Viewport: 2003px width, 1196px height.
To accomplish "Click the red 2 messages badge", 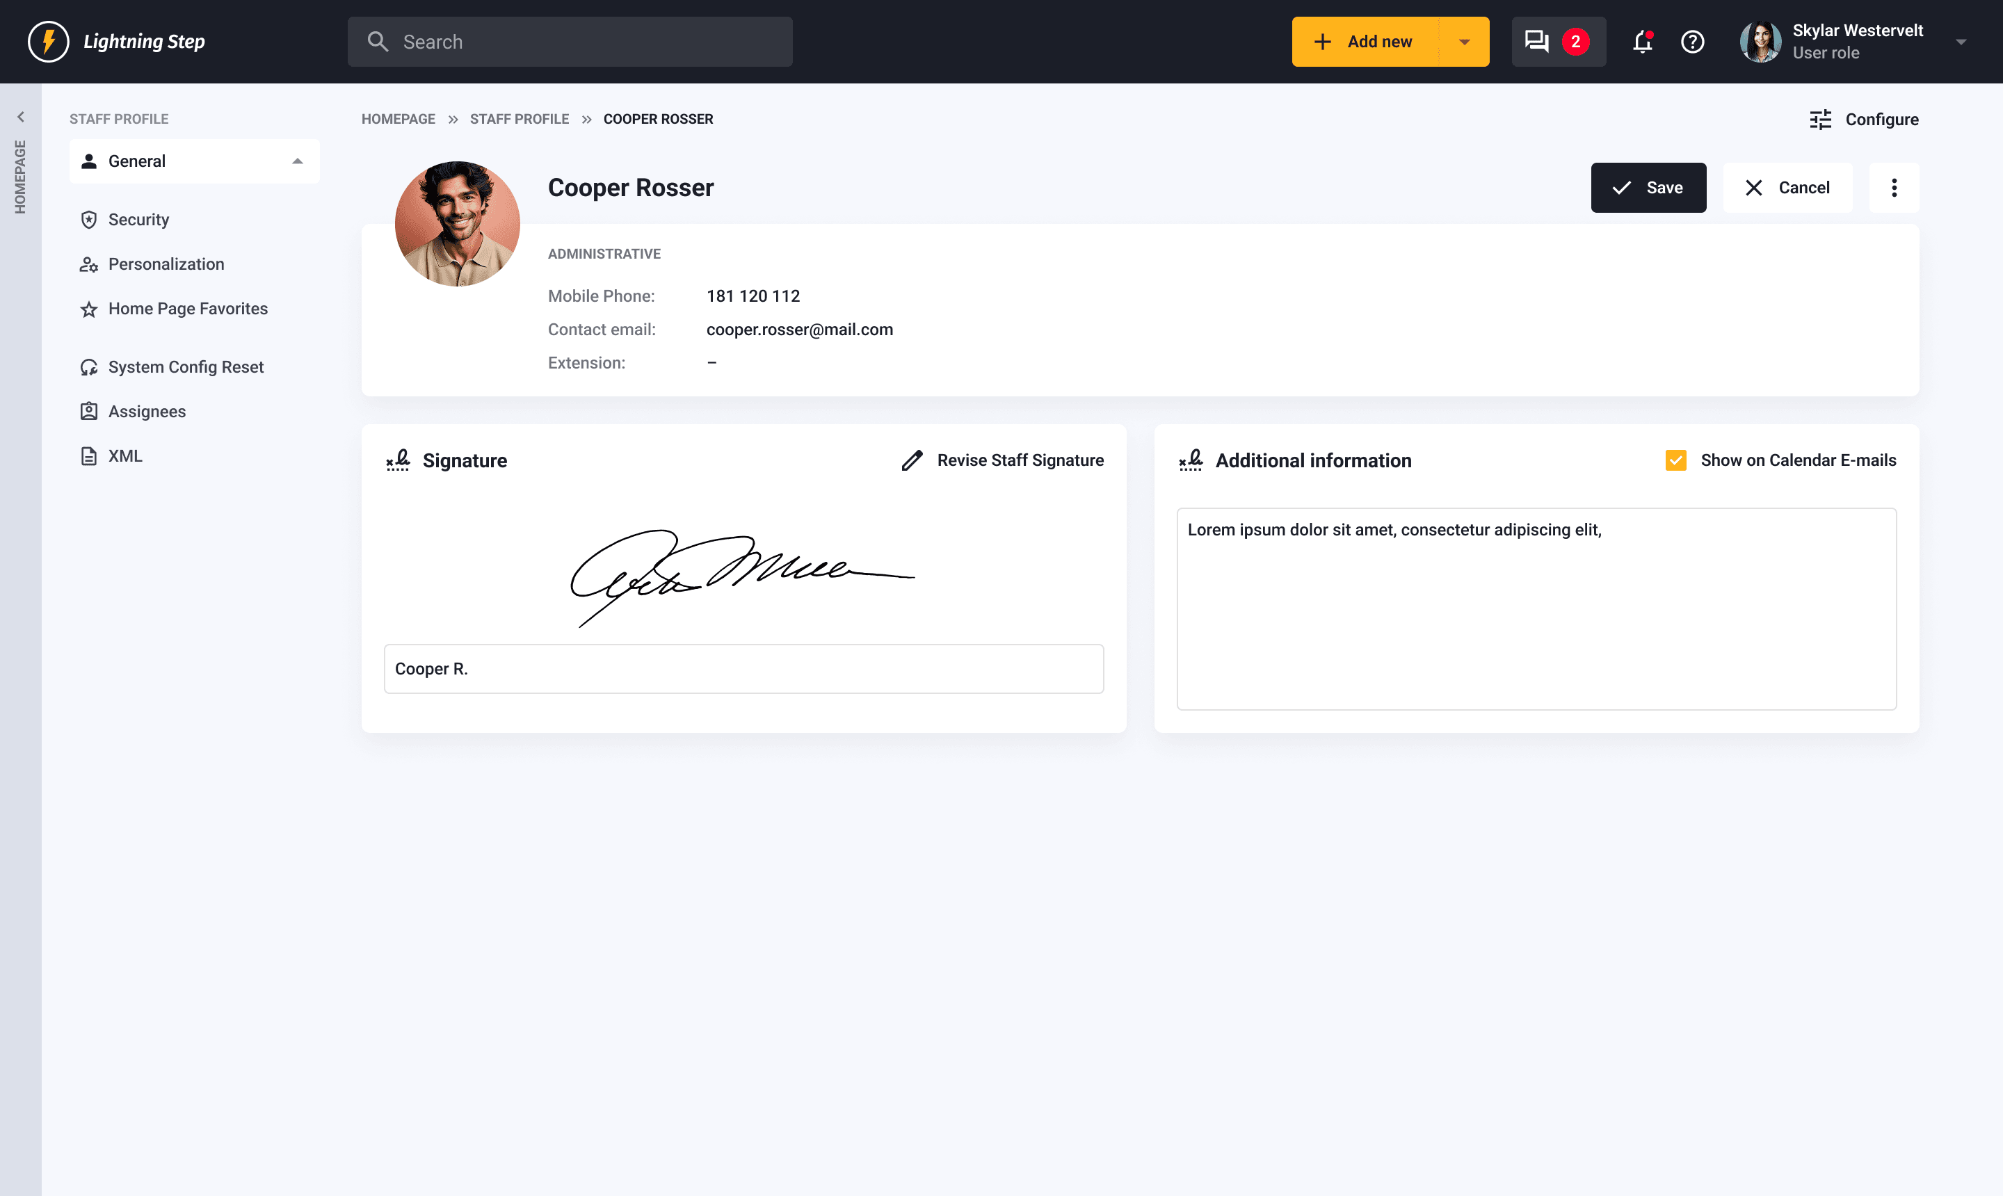I will (x=1575, y=42).
